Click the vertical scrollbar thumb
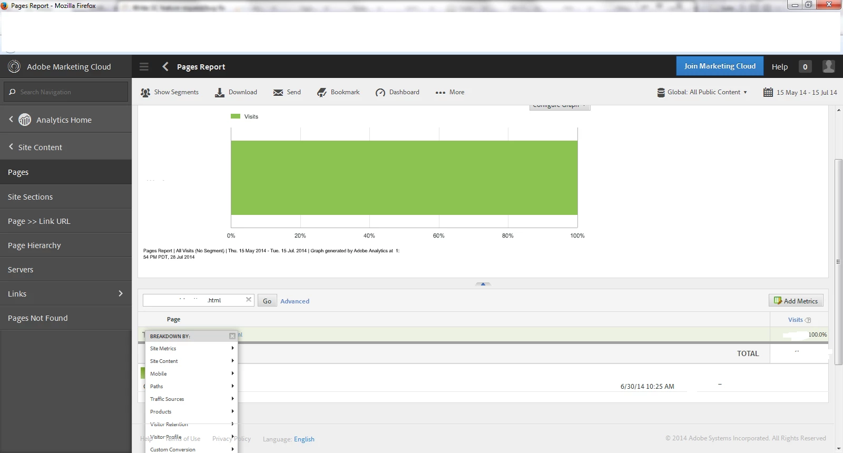The height and width of the screenshot is (453, 843). (x=838, y=262)
